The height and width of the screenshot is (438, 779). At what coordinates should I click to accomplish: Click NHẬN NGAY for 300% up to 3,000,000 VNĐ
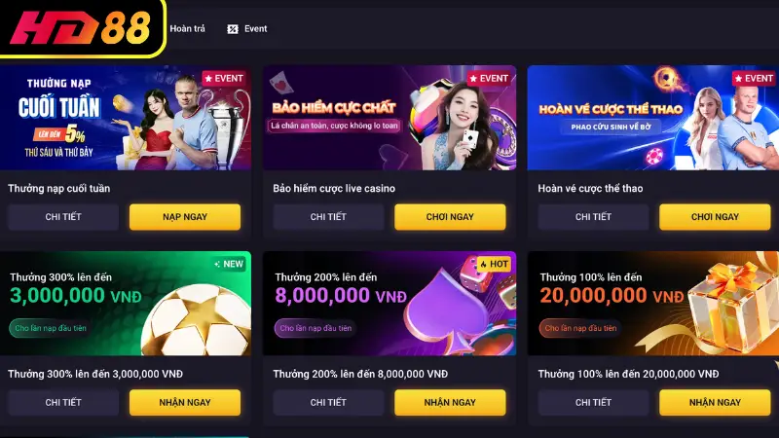(x=185, y=403)
